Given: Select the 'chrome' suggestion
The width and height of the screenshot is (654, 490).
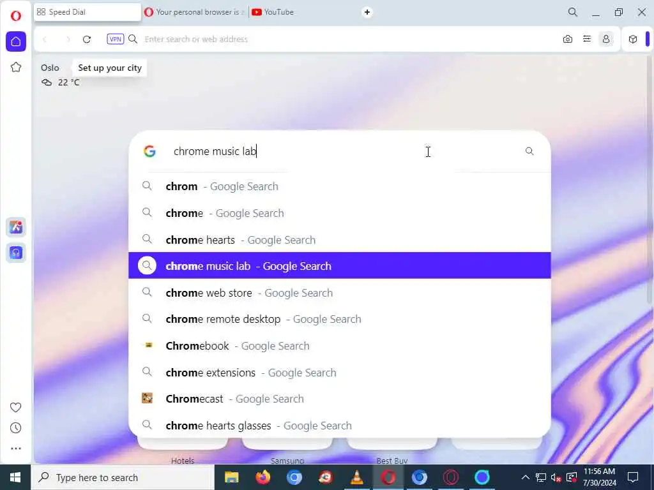Looking at the screenshot, I should point(340,213).
